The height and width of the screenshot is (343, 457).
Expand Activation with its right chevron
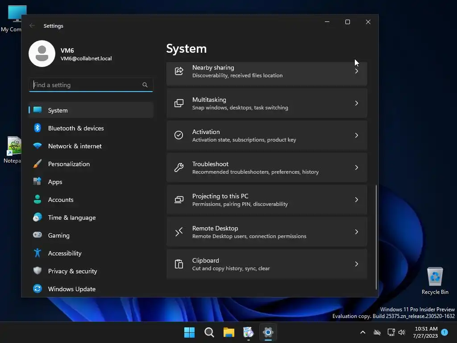coord(357,135)
